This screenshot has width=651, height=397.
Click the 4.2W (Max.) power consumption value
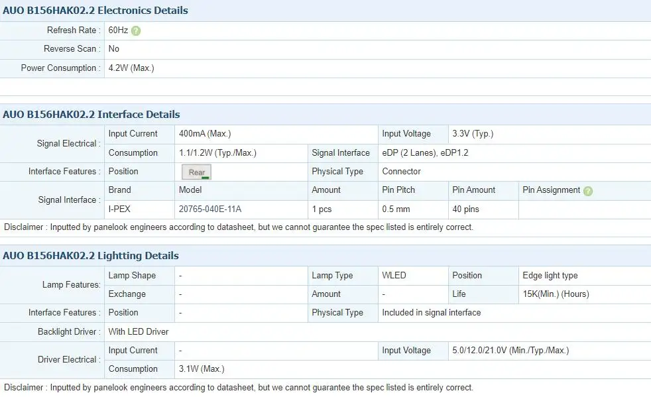(131, 68)
